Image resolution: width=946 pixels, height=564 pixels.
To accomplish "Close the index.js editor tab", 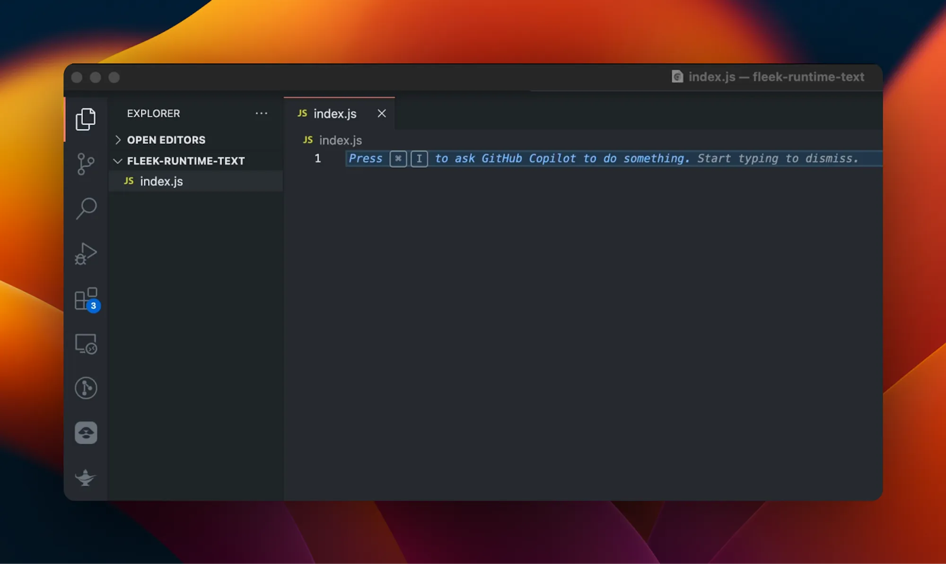I will [x=382, y=113].
